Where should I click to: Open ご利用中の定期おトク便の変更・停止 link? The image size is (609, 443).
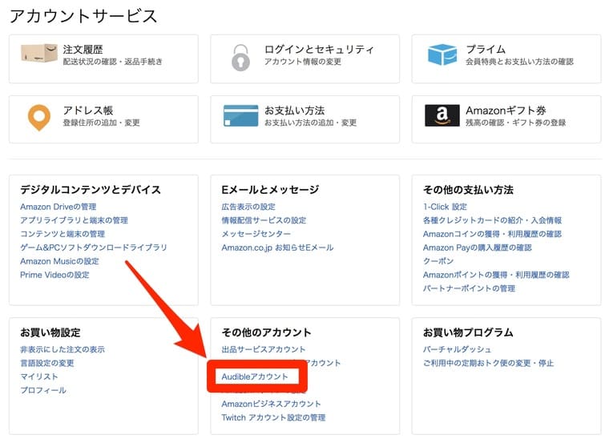pyautogui.click(x=488, y=363)
